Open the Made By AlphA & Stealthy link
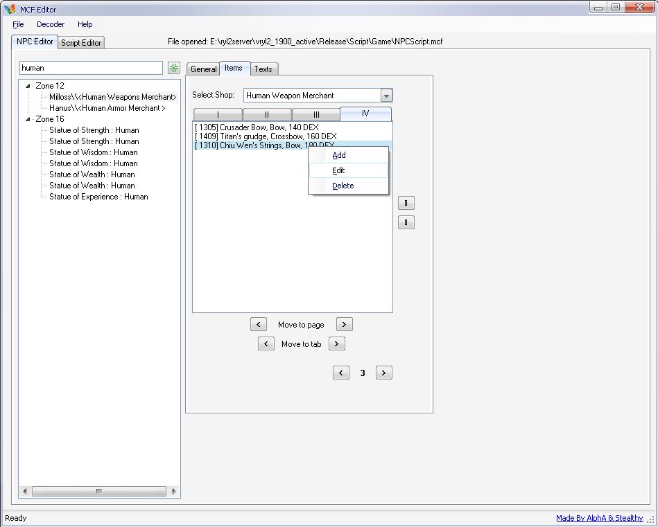 599,518
